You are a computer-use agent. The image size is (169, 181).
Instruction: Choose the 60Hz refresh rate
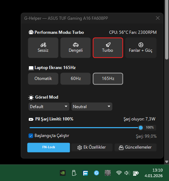75,79
